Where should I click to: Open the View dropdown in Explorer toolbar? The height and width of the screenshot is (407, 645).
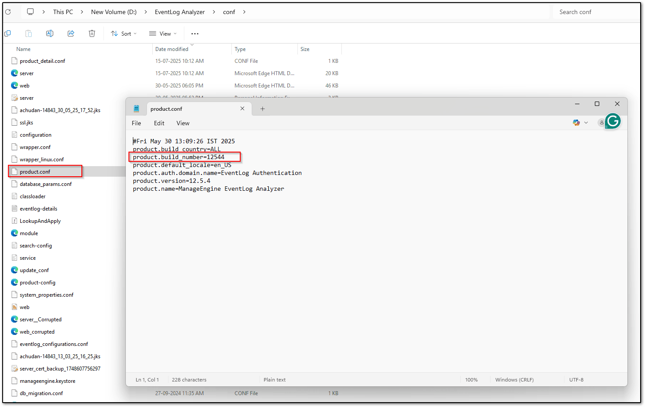(163, 33)
